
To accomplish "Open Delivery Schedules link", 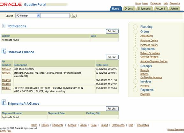I will click(x=150, y=53).
